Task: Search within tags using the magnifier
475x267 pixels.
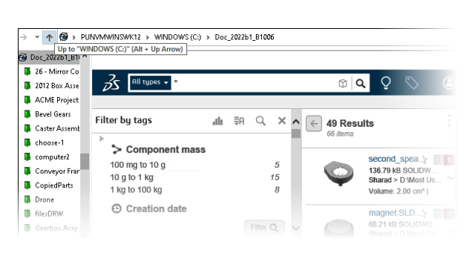Action: coord(261,121)
